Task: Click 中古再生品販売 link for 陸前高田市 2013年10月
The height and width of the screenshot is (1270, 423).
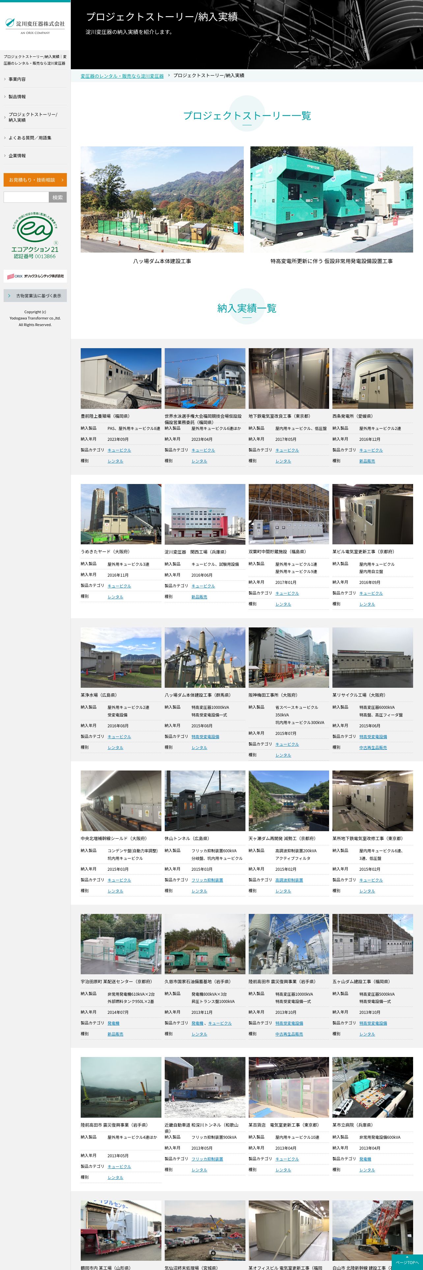Action: point(289,1034)
